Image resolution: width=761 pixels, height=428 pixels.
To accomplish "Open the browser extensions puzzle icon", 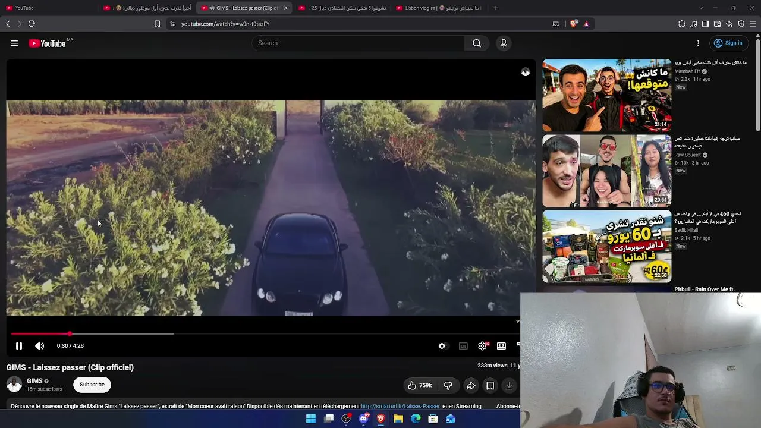I will 682,24.
